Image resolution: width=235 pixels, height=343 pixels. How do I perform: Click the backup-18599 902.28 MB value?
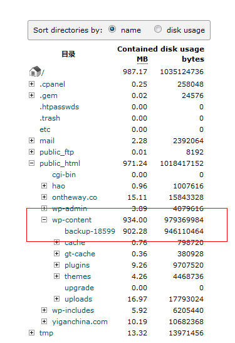[x=135, y=231]
